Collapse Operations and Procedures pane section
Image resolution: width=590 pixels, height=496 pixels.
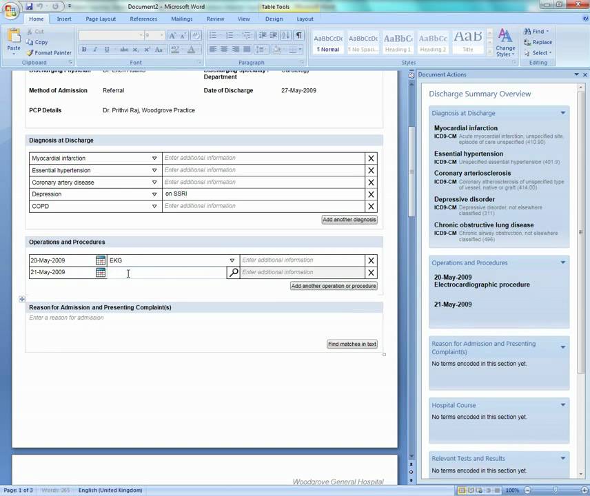click(563, 262)
